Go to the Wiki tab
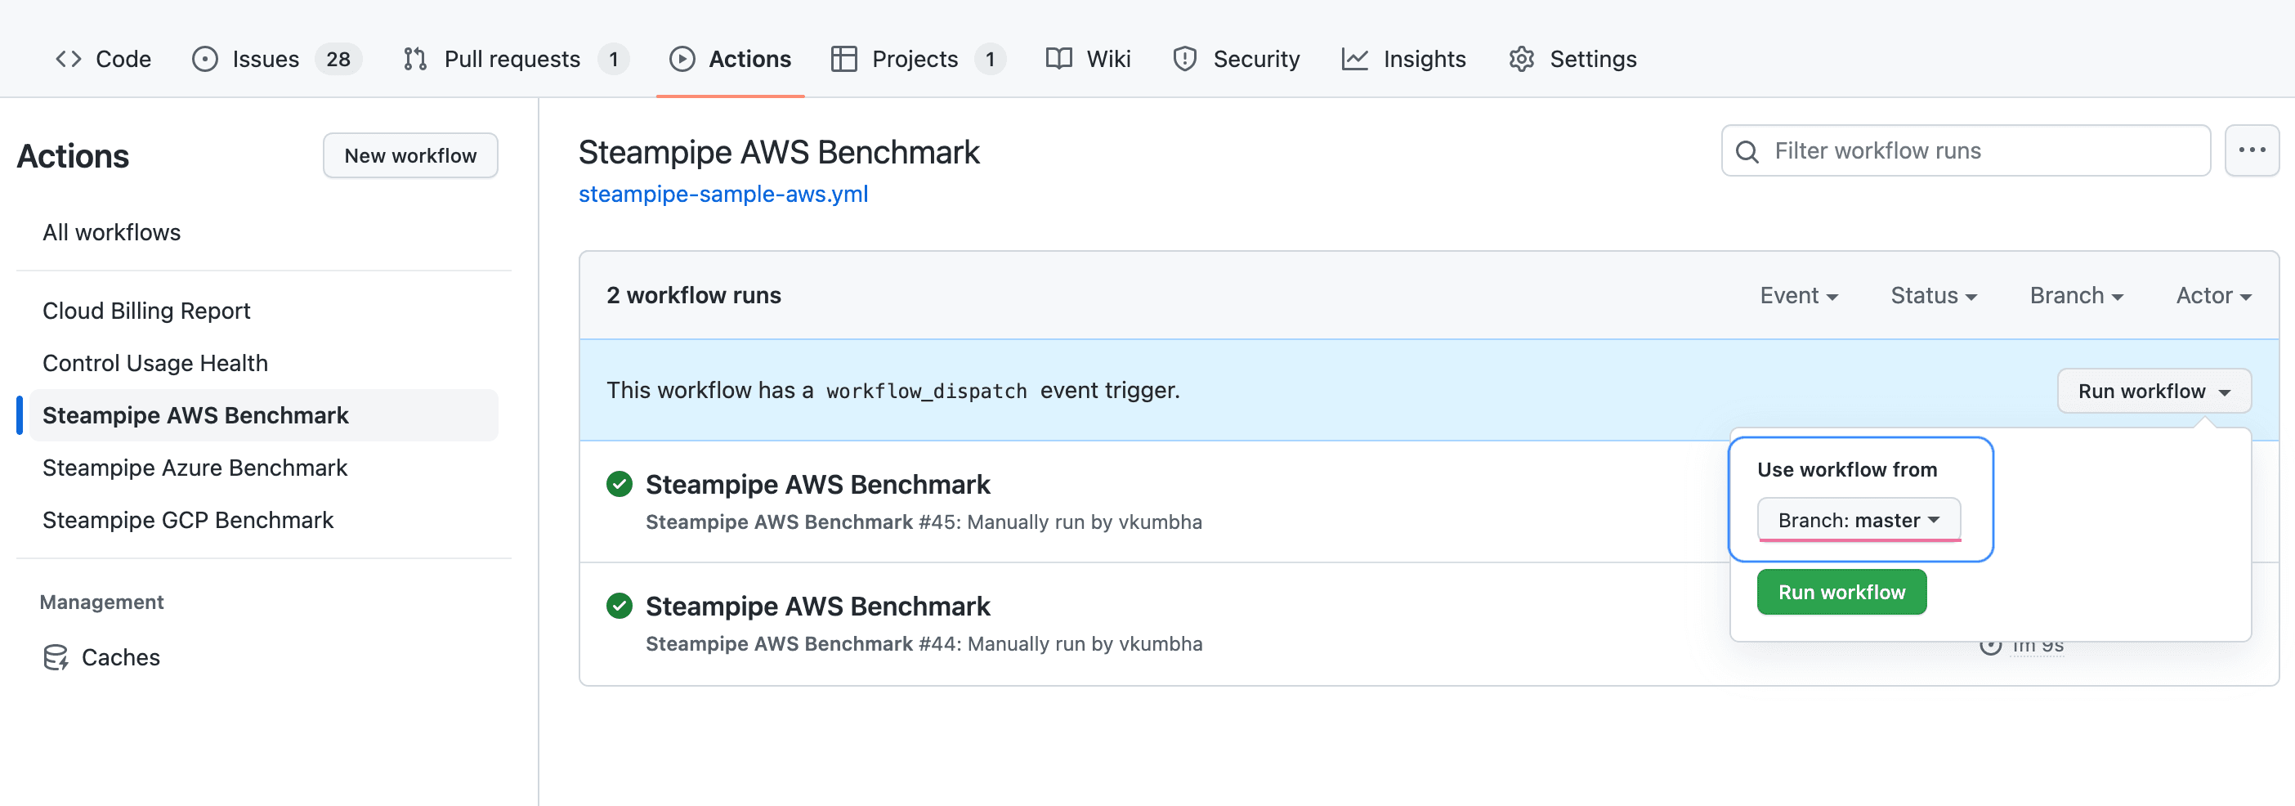The image size is (2295, 806). (1088, 59)
